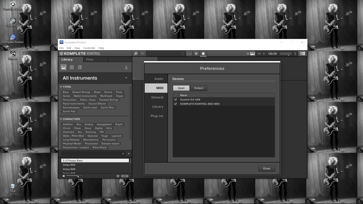
Task: Toggle the browser magnifier icon in header
Action: (x=136, y=54)
